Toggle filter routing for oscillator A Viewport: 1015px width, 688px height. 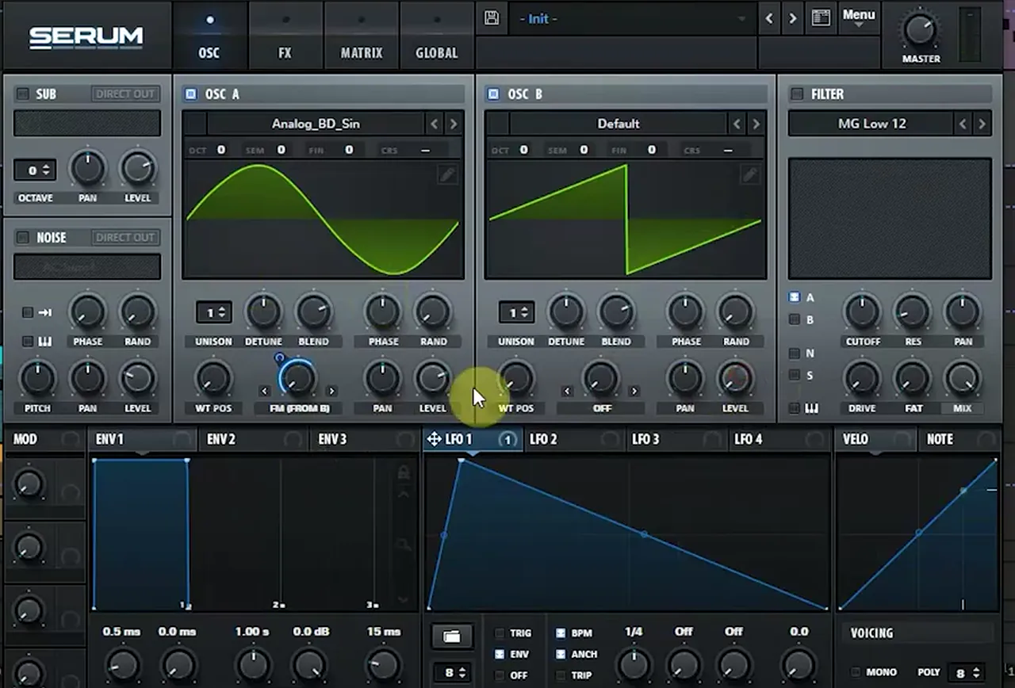coord(795,297)
